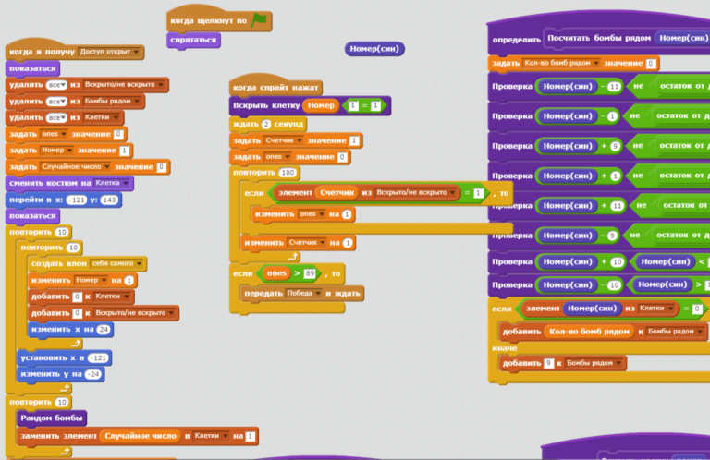Click 'Случайное число' variable in заменить элемент block

(141, 436)
